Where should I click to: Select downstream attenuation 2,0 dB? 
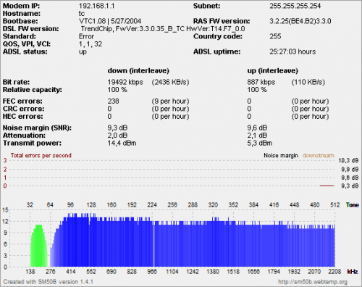click(x=117, y=136)
